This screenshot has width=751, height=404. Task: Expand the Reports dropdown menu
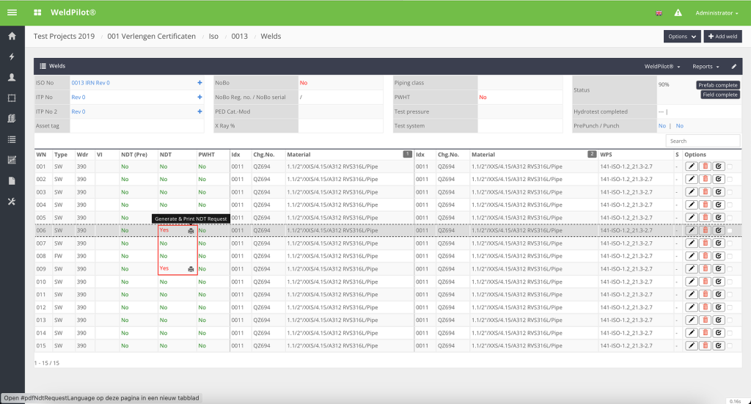(706, 66)
